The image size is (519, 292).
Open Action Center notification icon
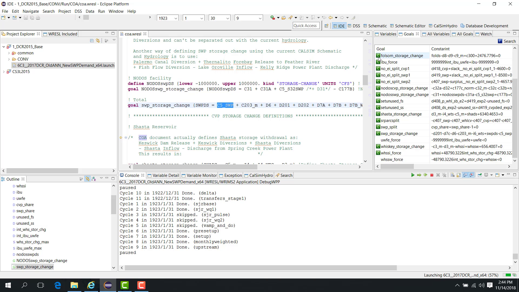(490, 285)
